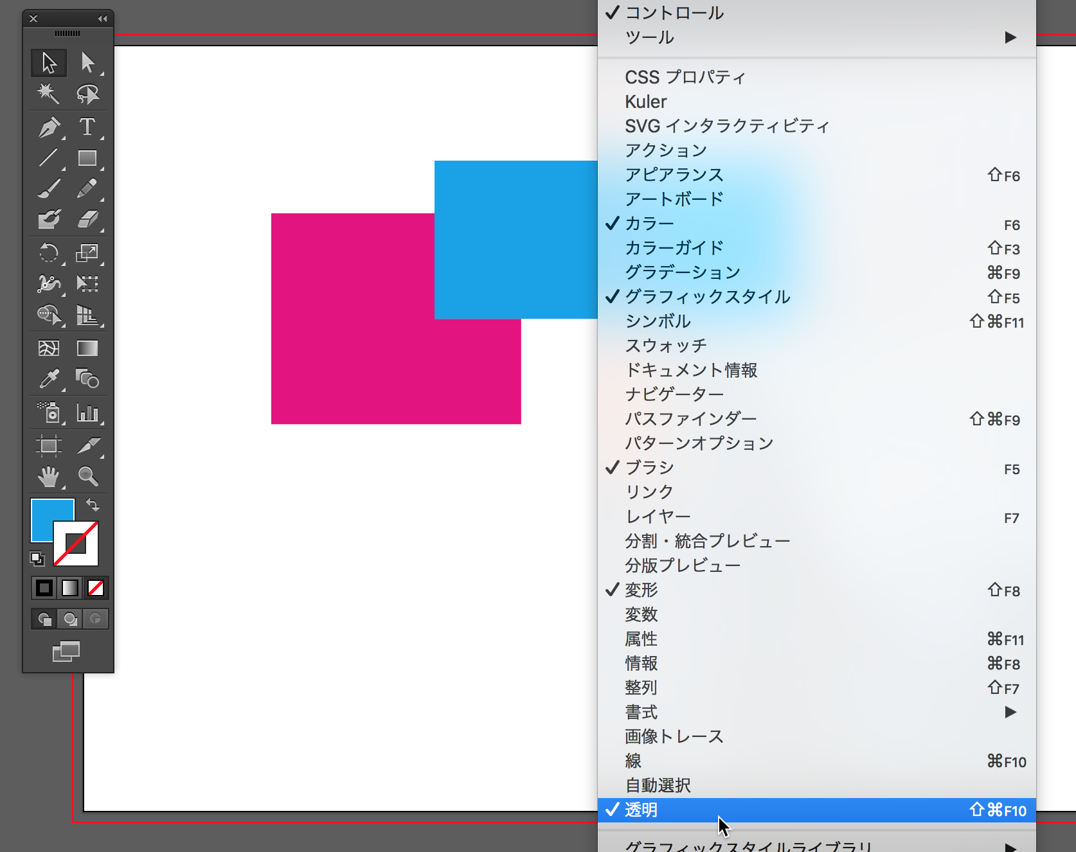Enable Draw Inside mode
This screenshot has width=1076, height=852.
95,619
